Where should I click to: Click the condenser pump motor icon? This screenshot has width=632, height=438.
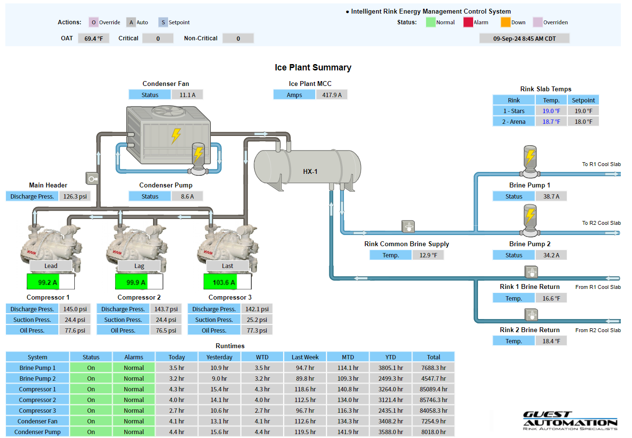click(198, 159)
